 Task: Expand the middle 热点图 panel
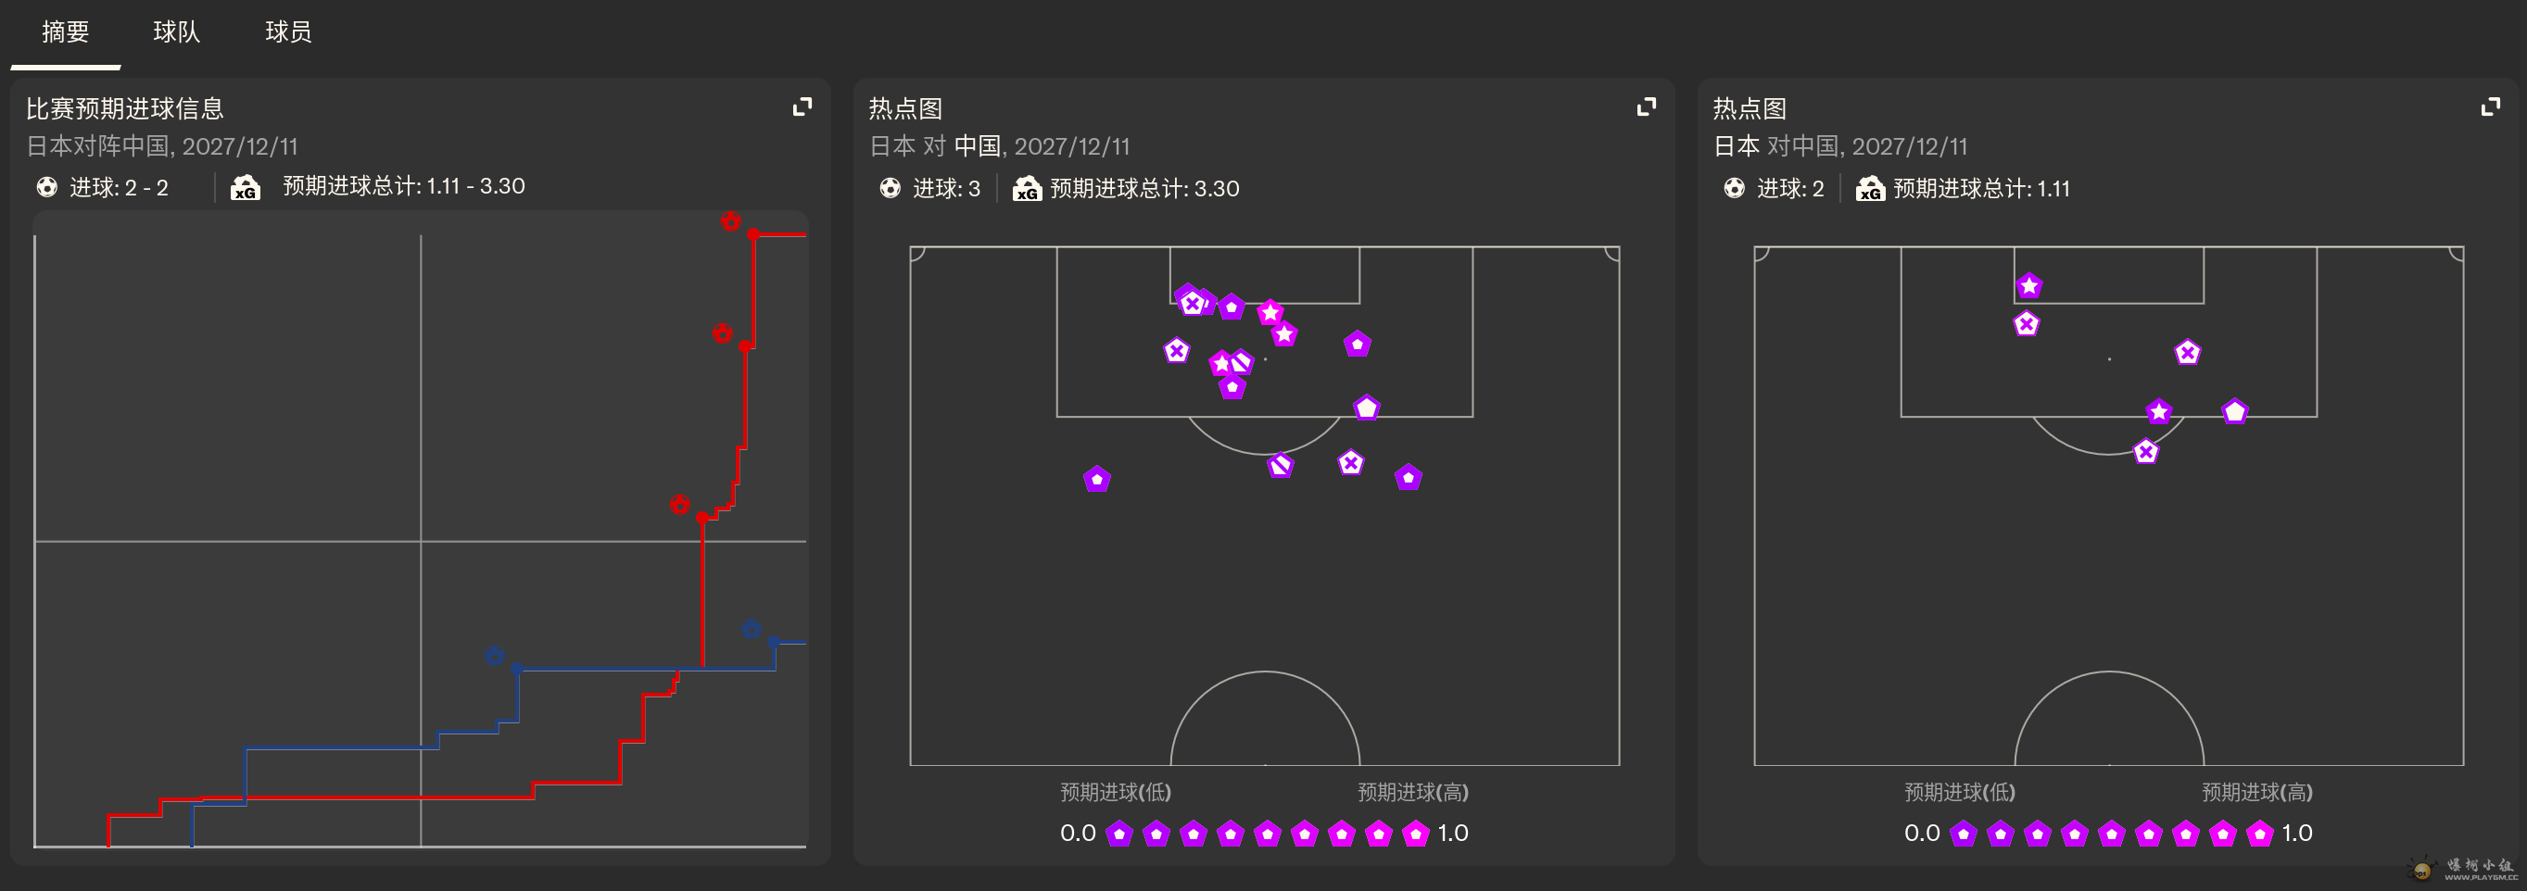click(x=1646, y=107)
